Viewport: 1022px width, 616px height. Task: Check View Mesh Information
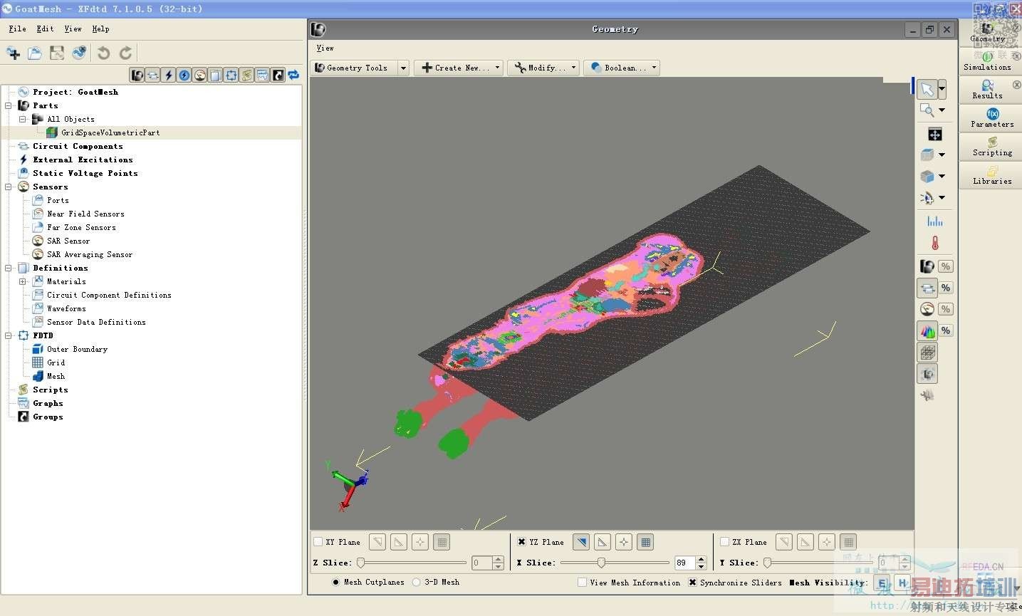583,583
